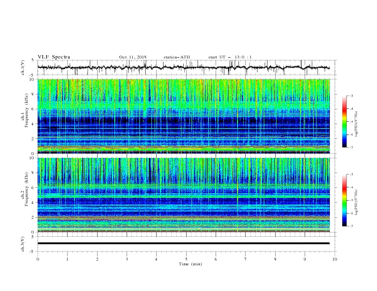The height and width of the screenshot is (291, 377).
Task: Click the 7 minute tick on time axis
Action: pyautogui.click(x=246, y=259)
